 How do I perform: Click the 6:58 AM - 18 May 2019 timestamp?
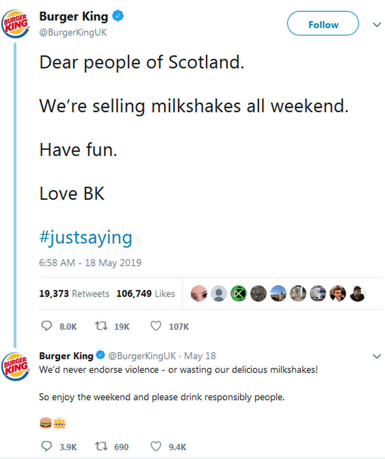[90, 263]
